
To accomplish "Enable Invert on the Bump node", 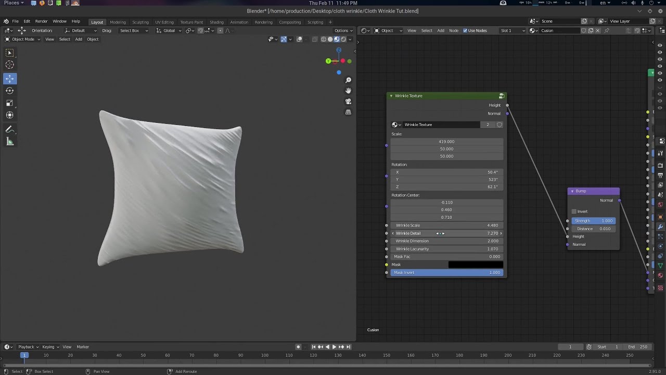I will point(573,211).
